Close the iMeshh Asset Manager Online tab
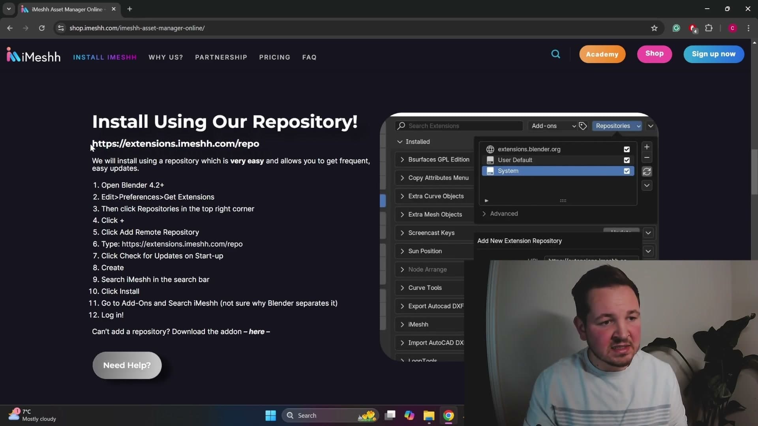Image resolution: width=758 pixels, height=426 pixels. point(114,9)
